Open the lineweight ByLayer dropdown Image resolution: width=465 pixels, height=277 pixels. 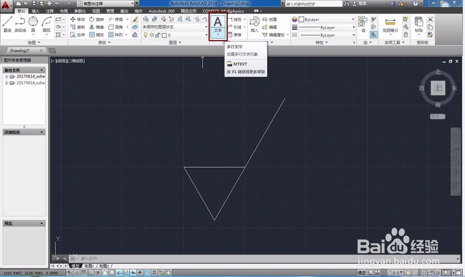[x=327, y=27]
